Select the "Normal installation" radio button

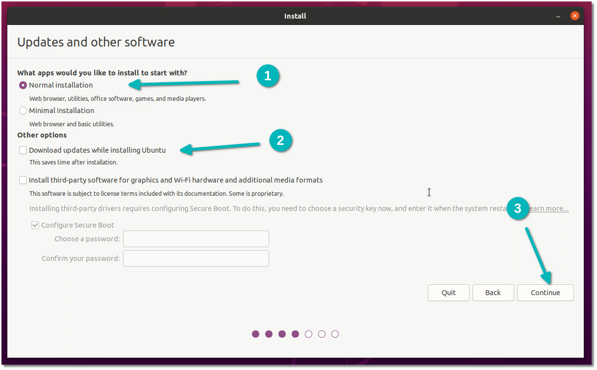23,85
